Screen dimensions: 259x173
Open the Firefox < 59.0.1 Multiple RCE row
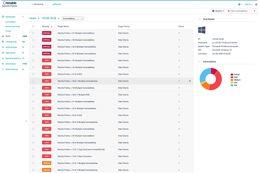point(112,95)
